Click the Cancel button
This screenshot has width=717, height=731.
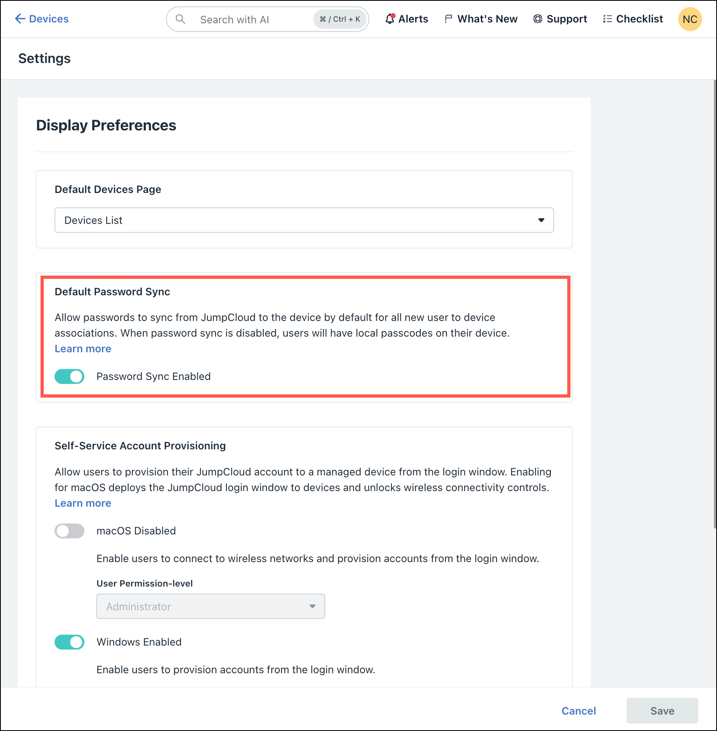[578, 710]
